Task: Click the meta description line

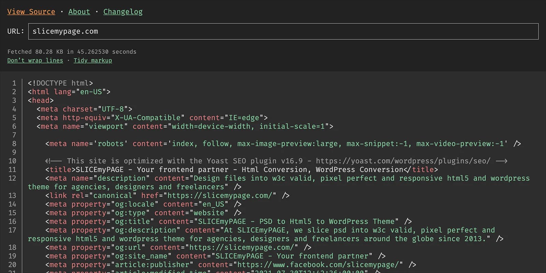Action: 279,183
